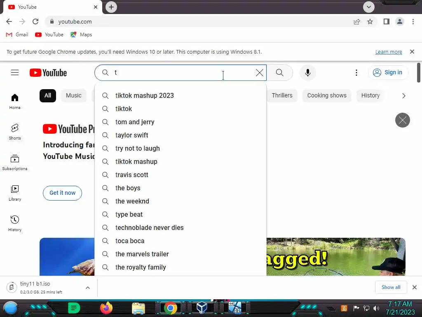
Task: Click the Sign in button
Action: (388, 73)
